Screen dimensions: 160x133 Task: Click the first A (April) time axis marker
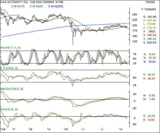pyautogui.click(x=49, y=129)
